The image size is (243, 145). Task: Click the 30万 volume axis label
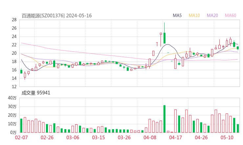[12, 106]
